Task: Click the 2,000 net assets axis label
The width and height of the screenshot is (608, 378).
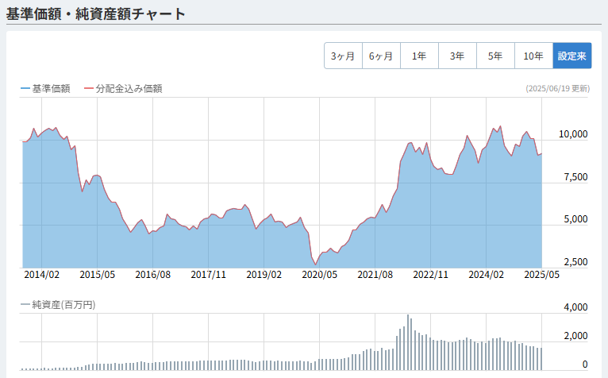Action: click(x=575, y=336)
